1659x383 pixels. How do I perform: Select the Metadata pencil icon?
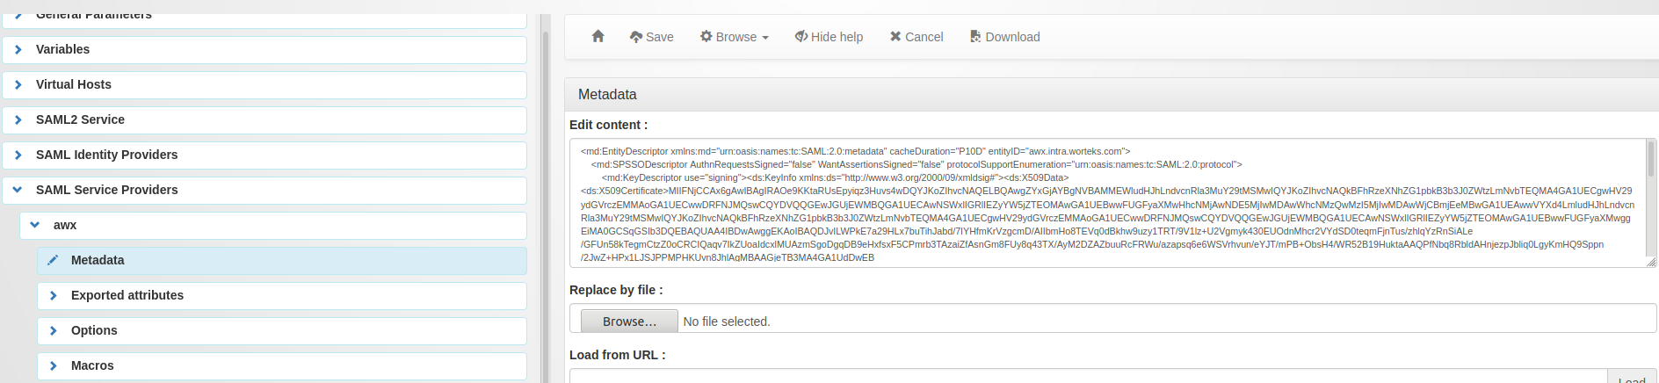53,260
